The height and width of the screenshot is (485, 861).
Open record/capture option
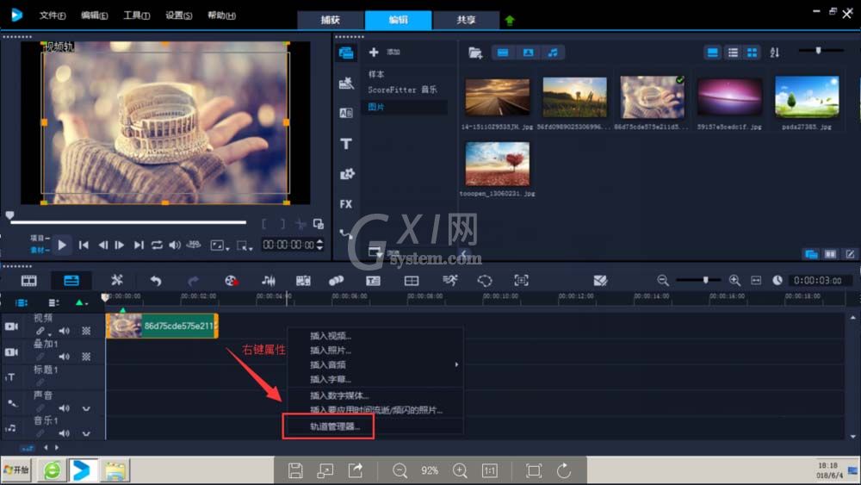coord(232,281)
